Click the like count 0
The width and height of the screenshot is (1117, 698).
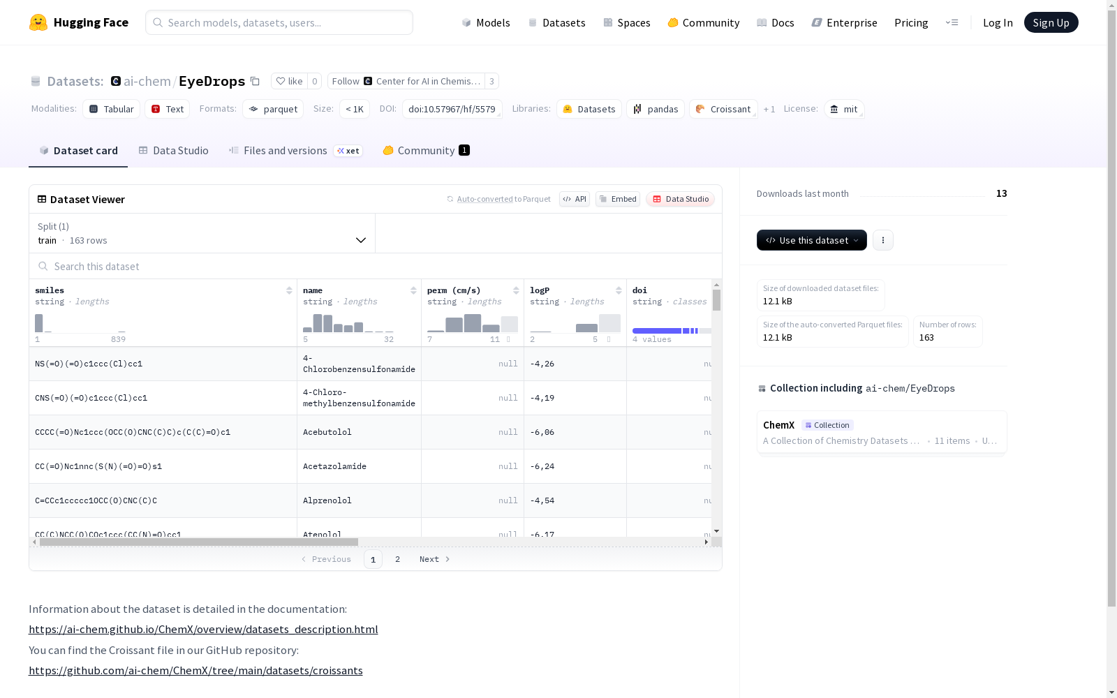[x=315, y=81]
